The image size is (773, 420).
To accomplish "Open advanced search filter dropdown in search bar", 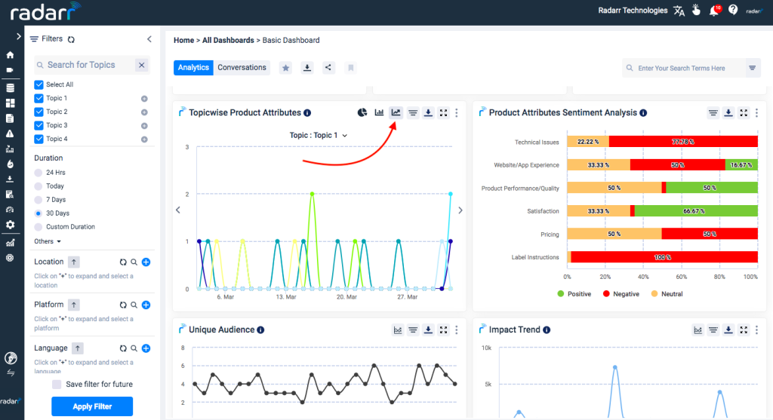I will 753,68.
